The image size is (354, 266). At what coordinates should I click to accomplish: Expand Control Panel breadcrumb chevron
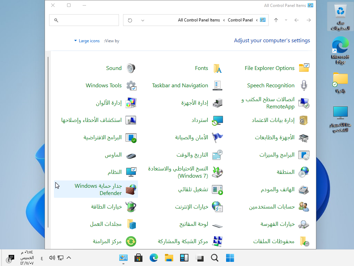257,20
